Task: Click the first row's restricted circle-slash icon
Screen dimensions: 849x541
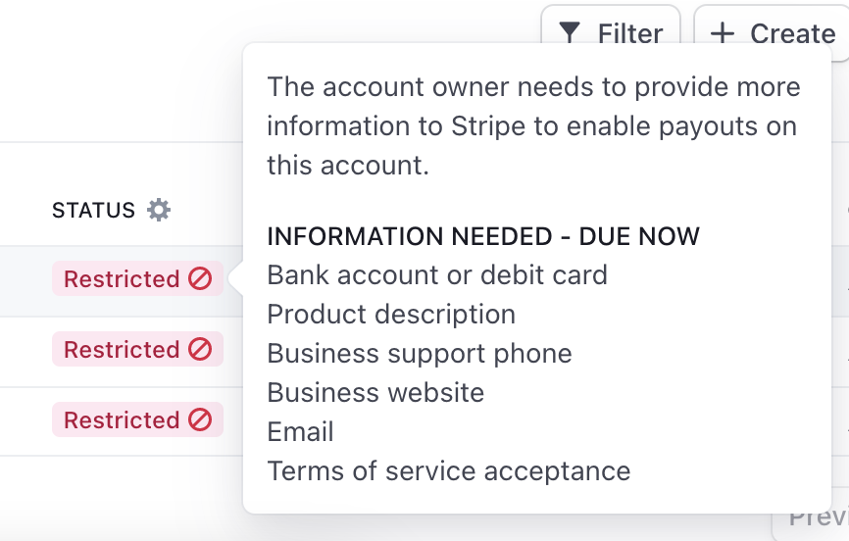Action: click(200, 279)
